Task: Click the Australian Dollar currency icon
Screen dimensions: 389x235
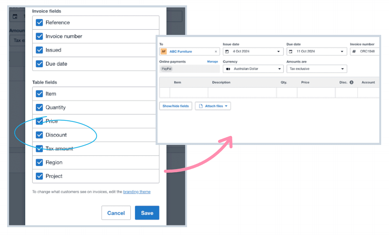Action: pyautogui.click(x=228, y=69)
